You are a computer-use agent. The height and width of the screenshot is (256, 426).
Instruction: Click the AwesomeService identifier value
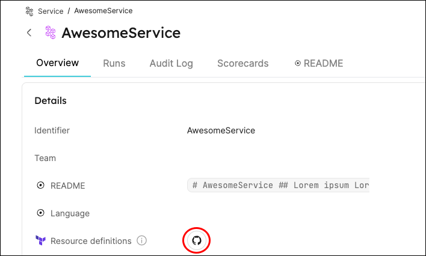(x=221, y=130)
